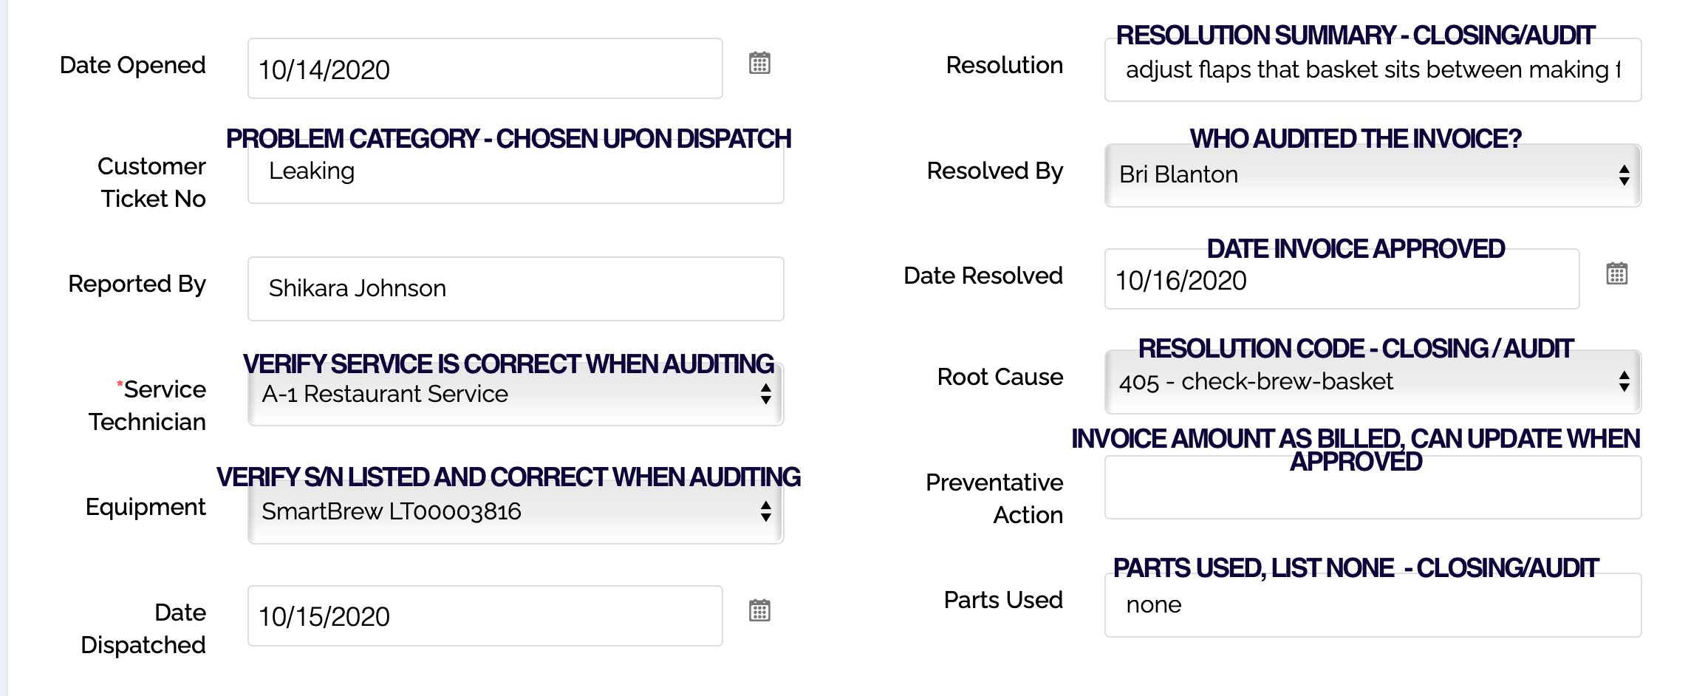Click the Date Dispatched text field
Viewport: 1705px width, 696px height.
[485, 616]
